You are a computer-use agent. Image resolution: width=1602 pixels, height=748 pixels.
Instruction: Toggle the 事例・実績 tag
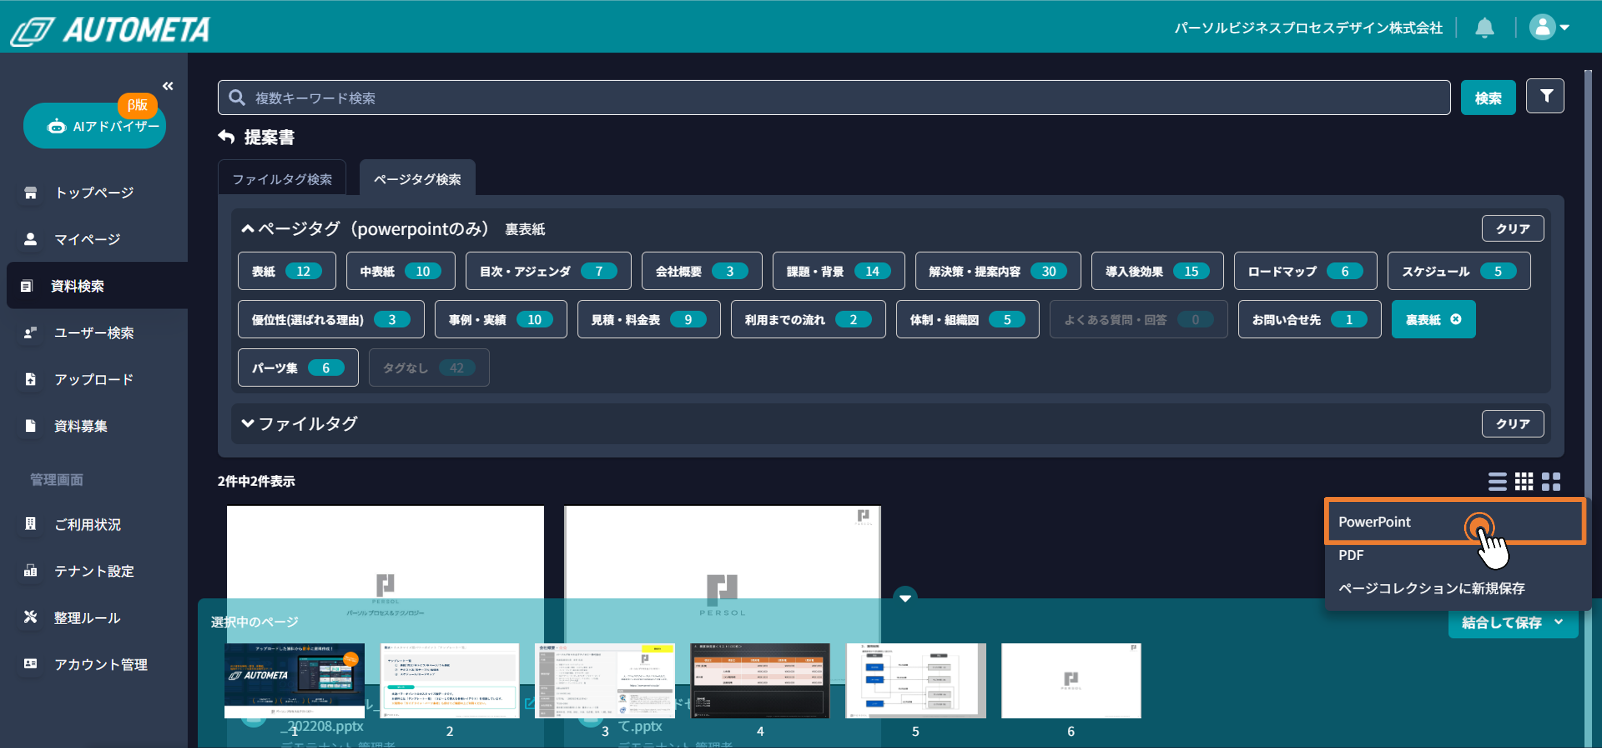click(501, 319)
